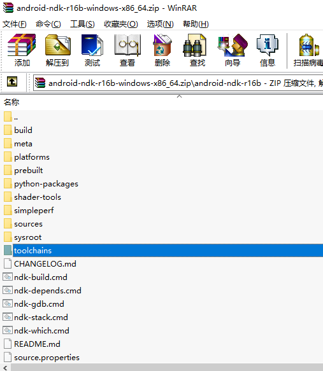This screenshot has width=323, height=371.
Task: Select the platforms folder
Action: 162,157
